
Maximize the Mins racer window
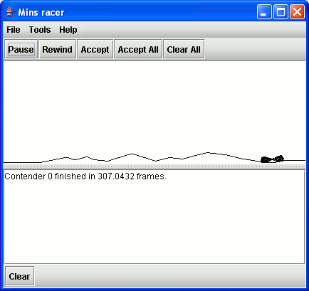[x=281, y=12]
